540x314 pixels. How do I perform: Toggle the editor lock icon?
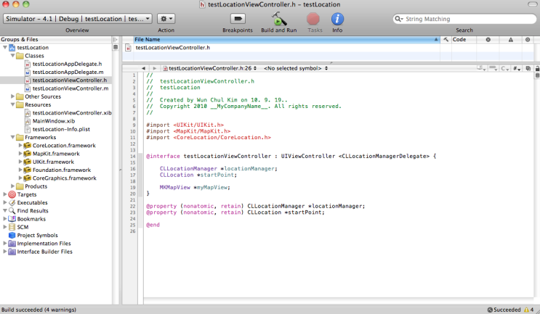(537, 68)
